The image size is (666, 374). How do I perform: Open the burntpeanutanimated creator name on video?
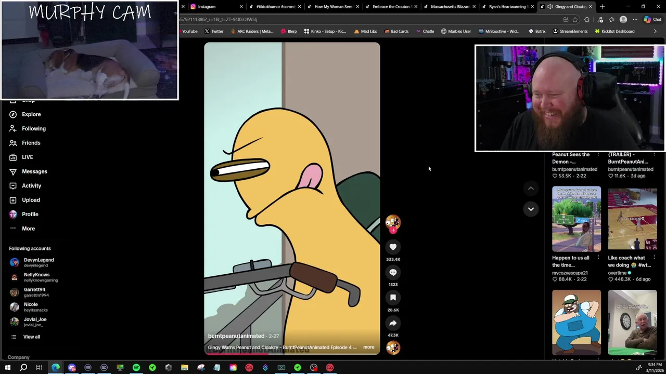coord(236,336)
